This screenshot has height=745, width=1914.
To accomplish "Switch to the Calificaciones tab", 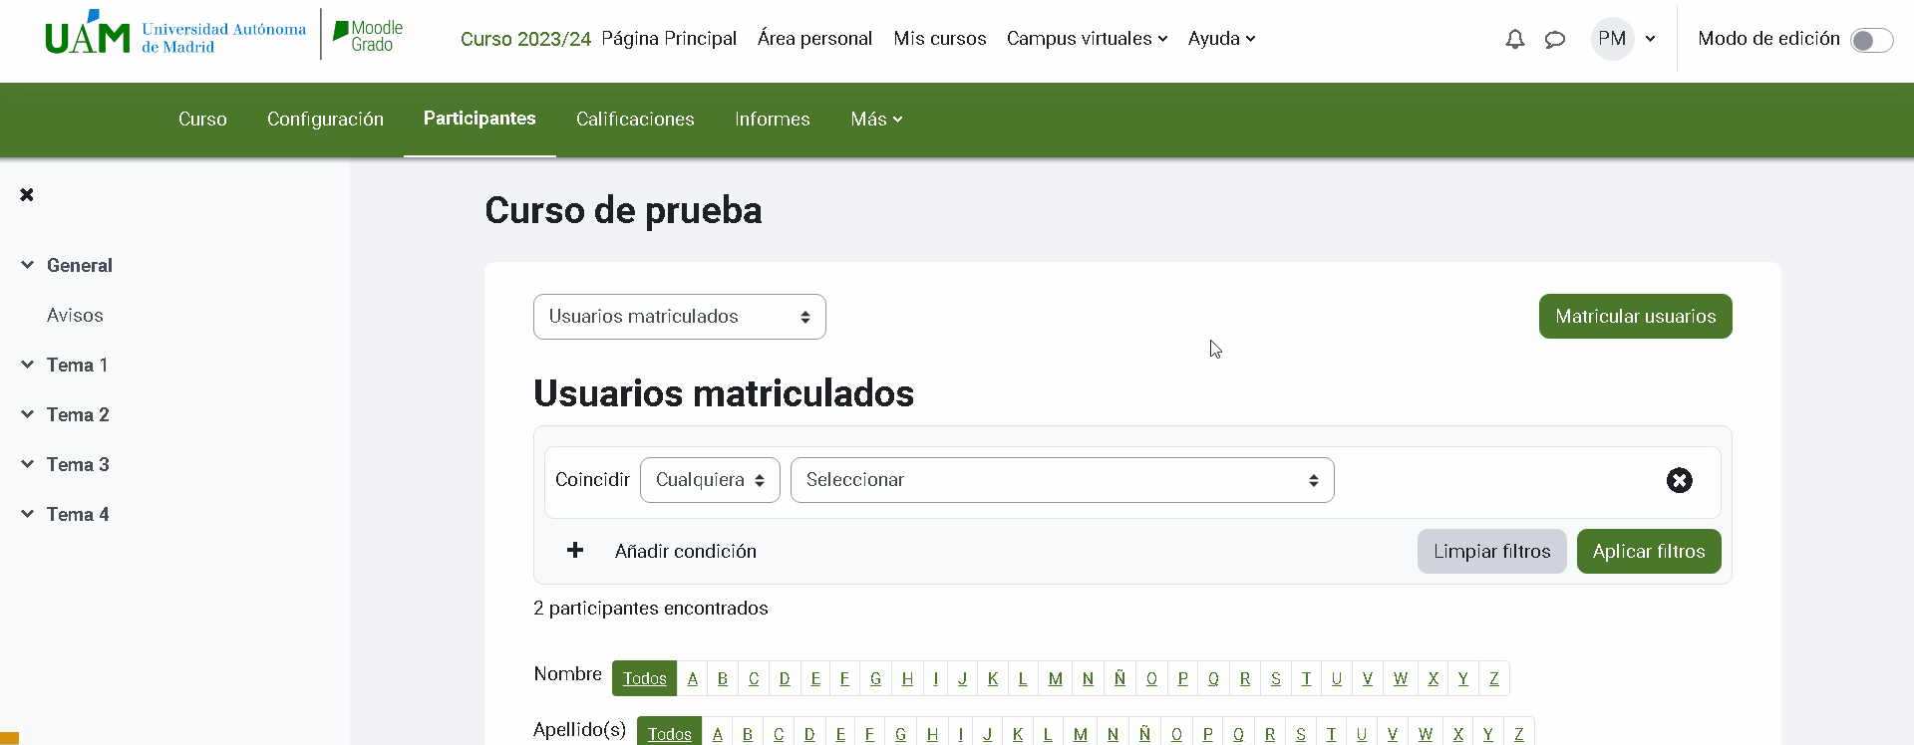I will coord(635,120).
